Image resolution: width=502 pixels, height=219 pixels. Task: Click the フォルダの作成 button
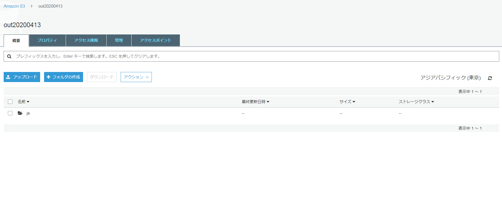coord(63,77)
